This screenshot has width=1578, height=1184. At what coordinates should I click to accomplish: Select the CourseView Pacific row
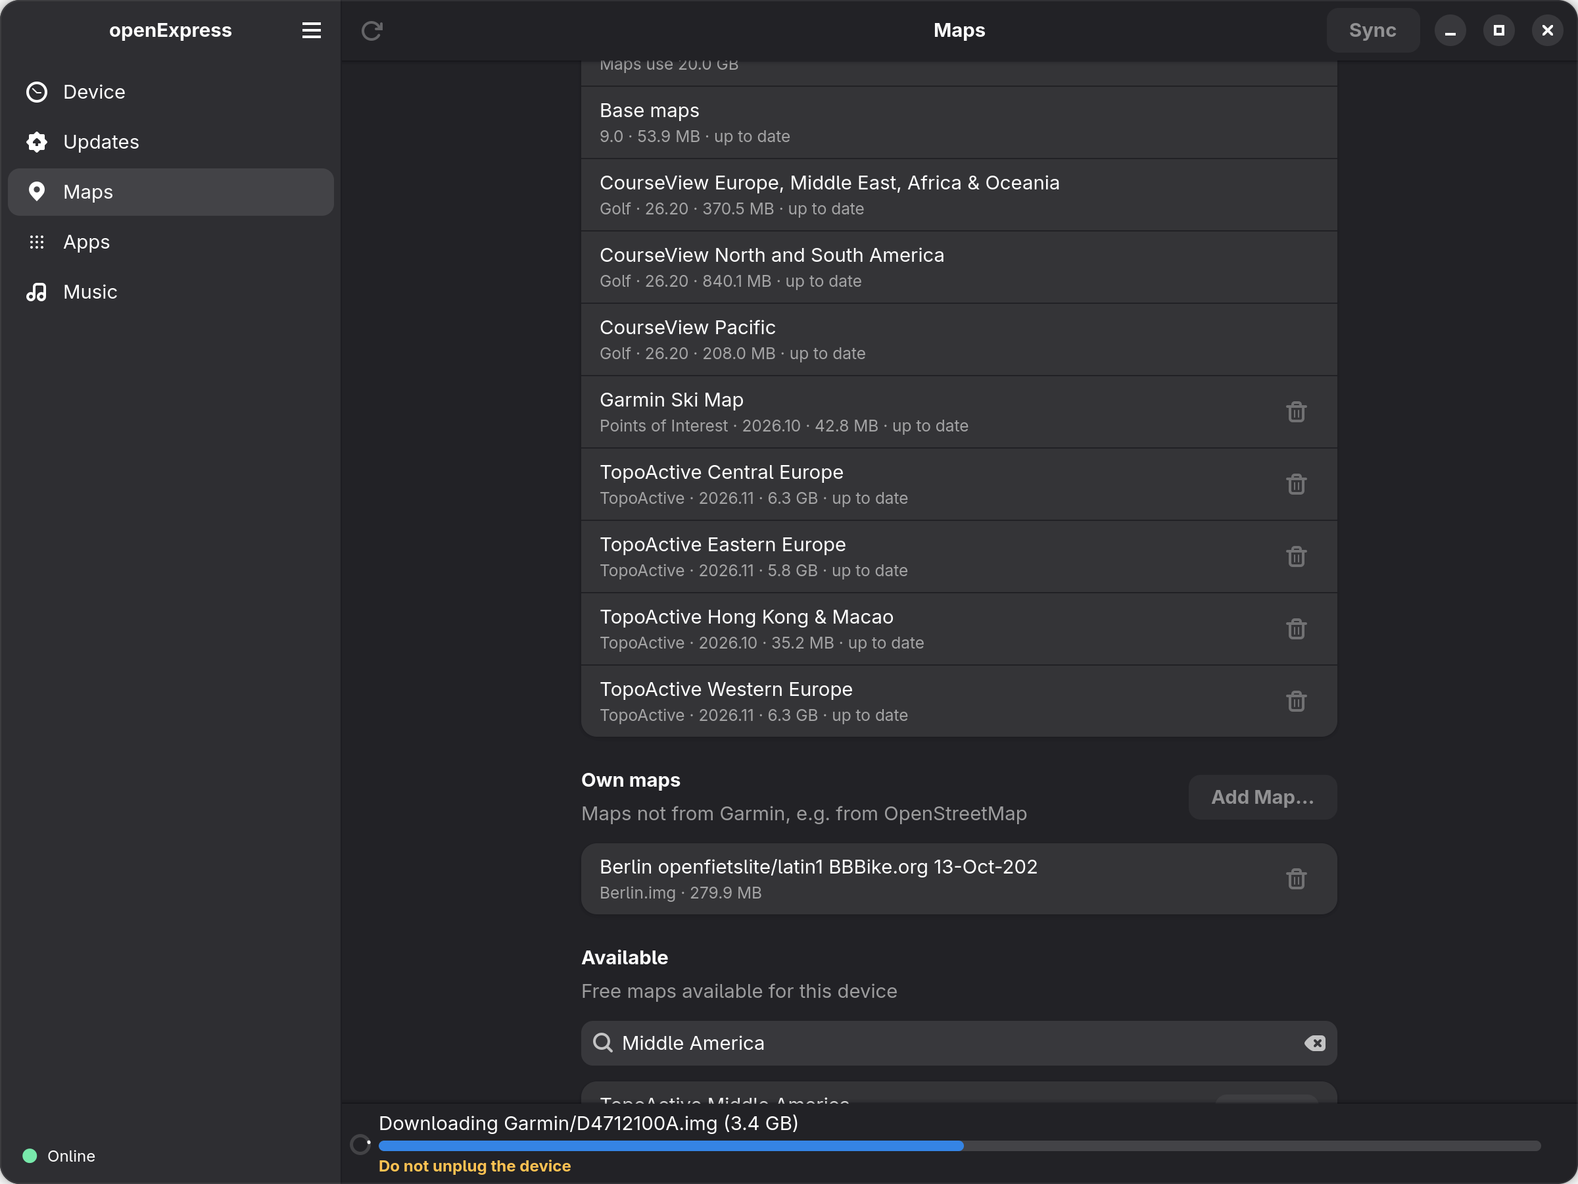959,339
